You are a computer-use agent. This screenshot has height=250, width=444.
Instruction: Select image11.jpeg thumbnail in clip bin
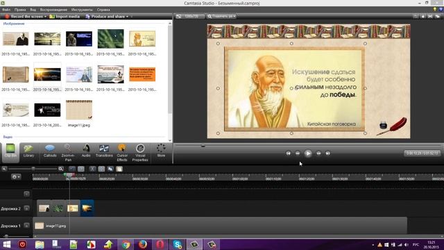pyautogui.click(x=79, y=110)
